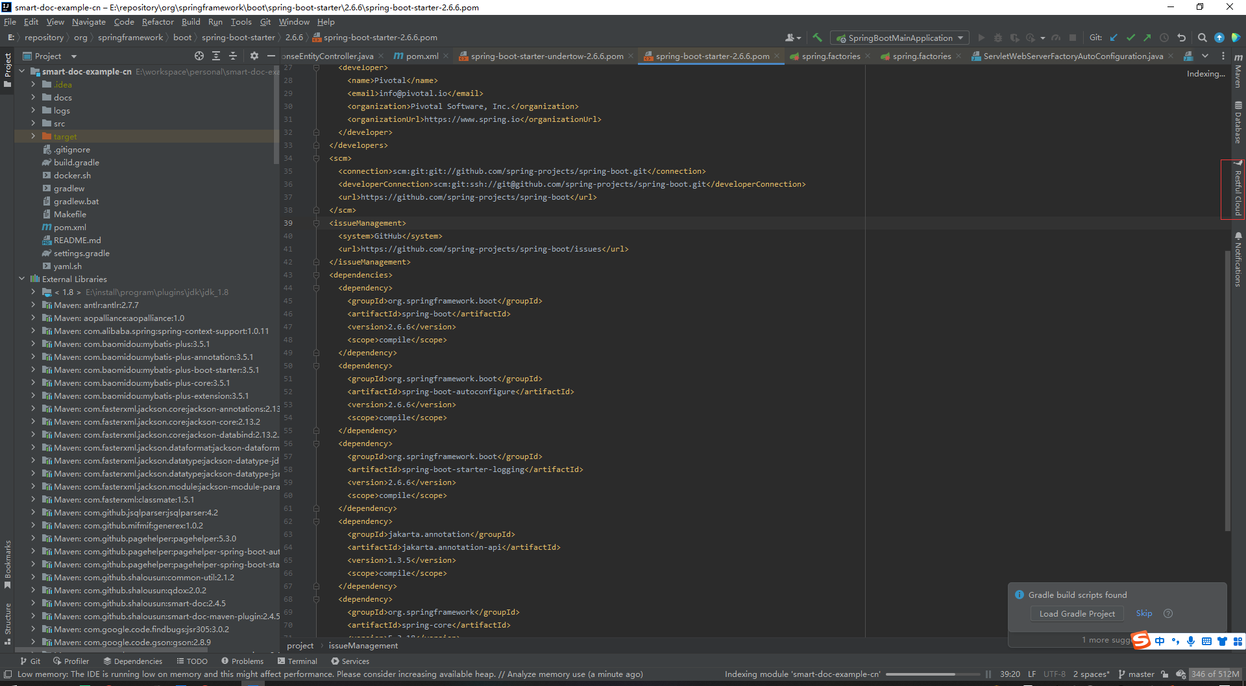1246x686 pixels.
Task: Select README.md in project tree
Action: [x=77, y=240]
